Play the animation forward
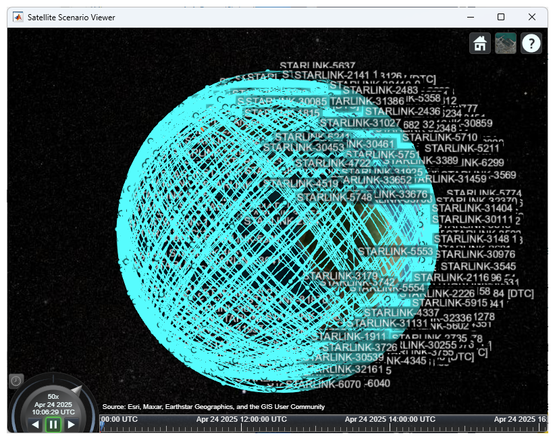This screenshot has height=440, width=555. [71, 424]
